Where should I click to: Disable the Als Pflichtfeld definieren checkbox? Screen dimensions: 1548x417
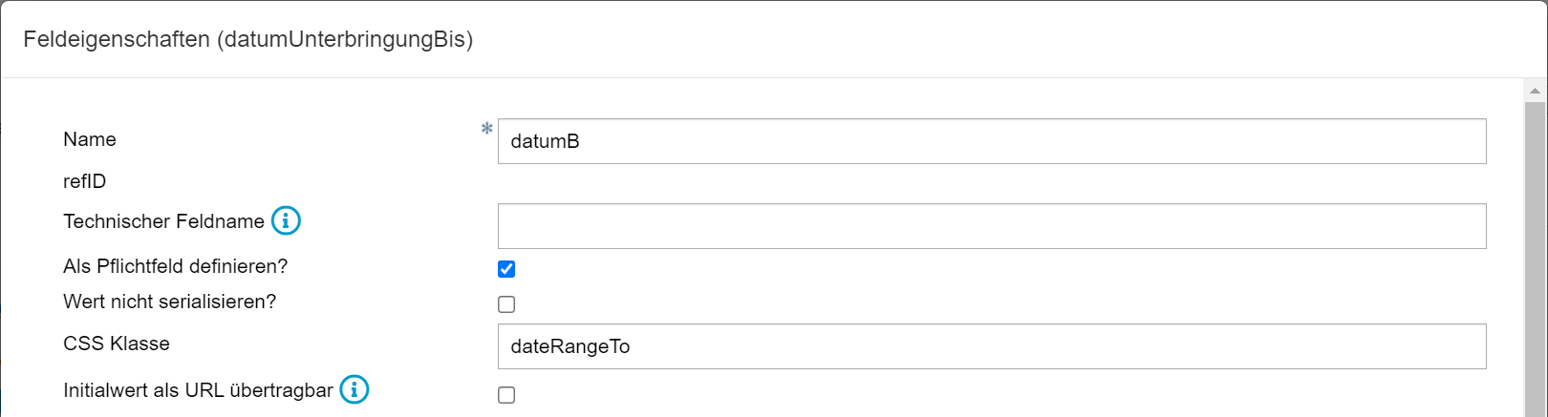506,269
